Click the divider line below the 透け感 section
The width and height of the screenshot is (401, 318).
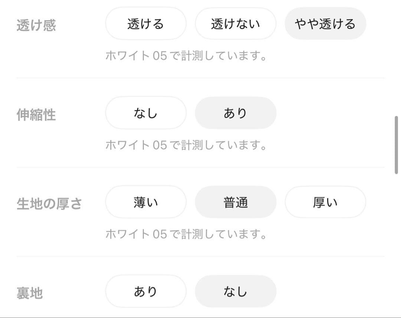[200, 78]
